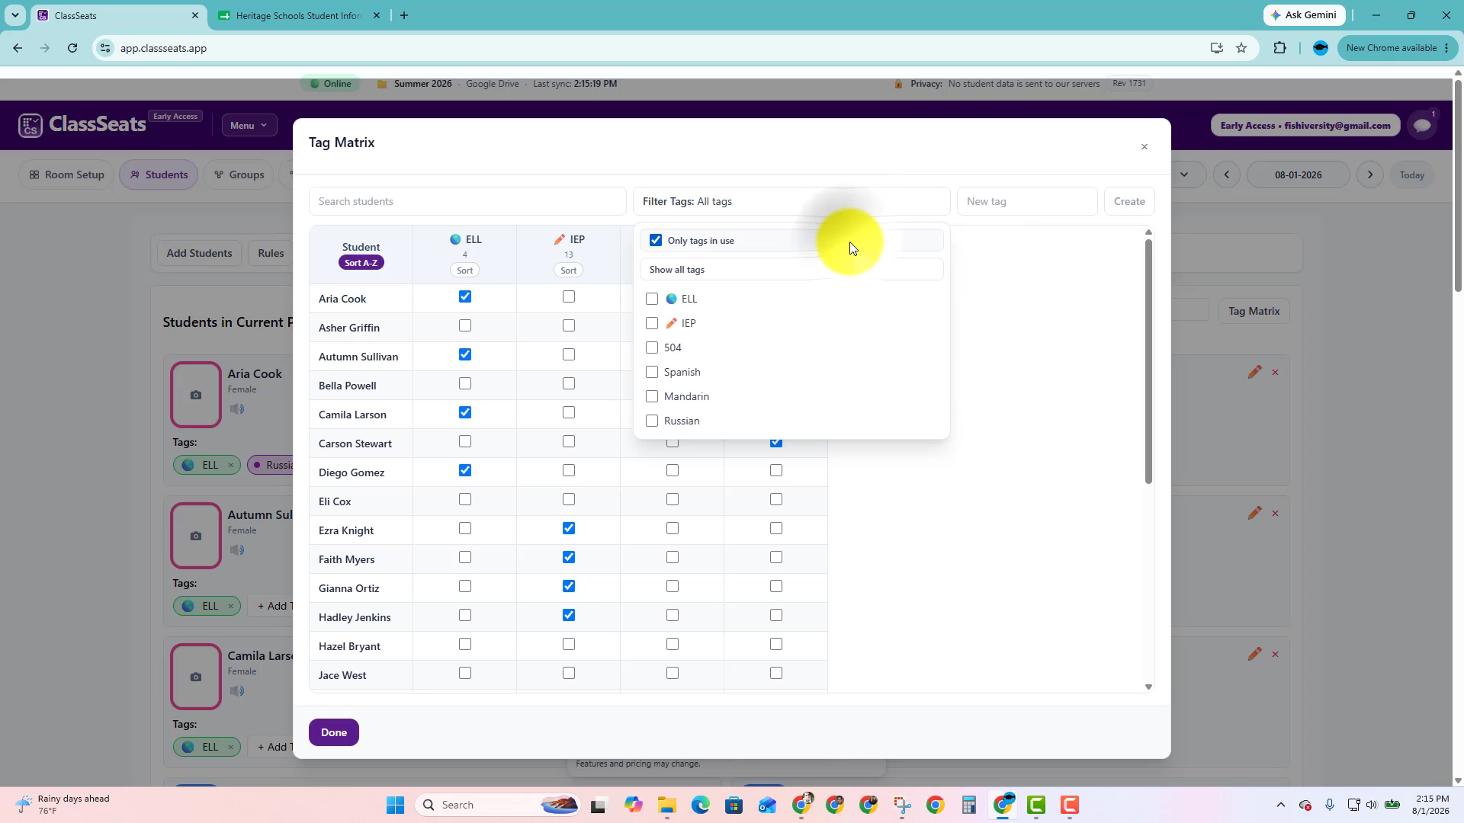Edit Aria Cook with the pencil icon
The height and width of the screenshot is (823, 1464).
pos(1254,372)
